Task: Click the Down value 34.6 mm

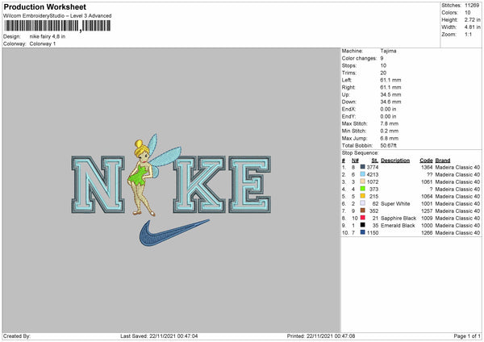Action: pyautogui.click(x=390, y=102)
